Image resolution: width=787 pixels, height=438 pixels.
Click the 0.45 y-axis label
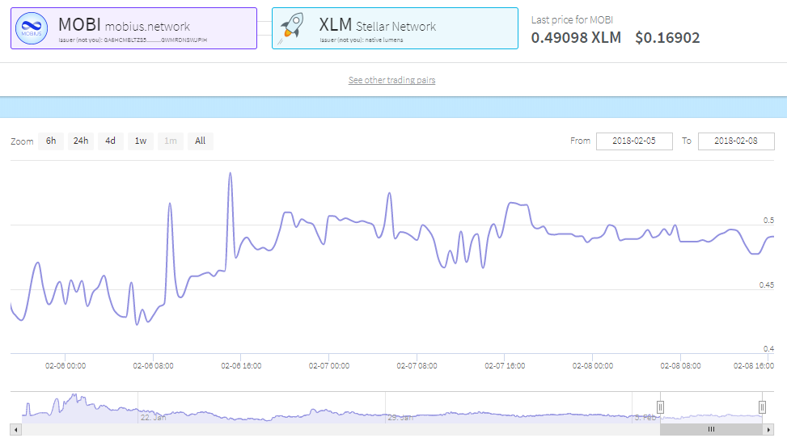click(x=767, y=285)
